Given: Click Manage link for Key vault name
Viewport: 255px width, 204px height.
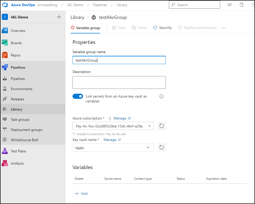Looking at the screenshot, I should click(112, 140).
